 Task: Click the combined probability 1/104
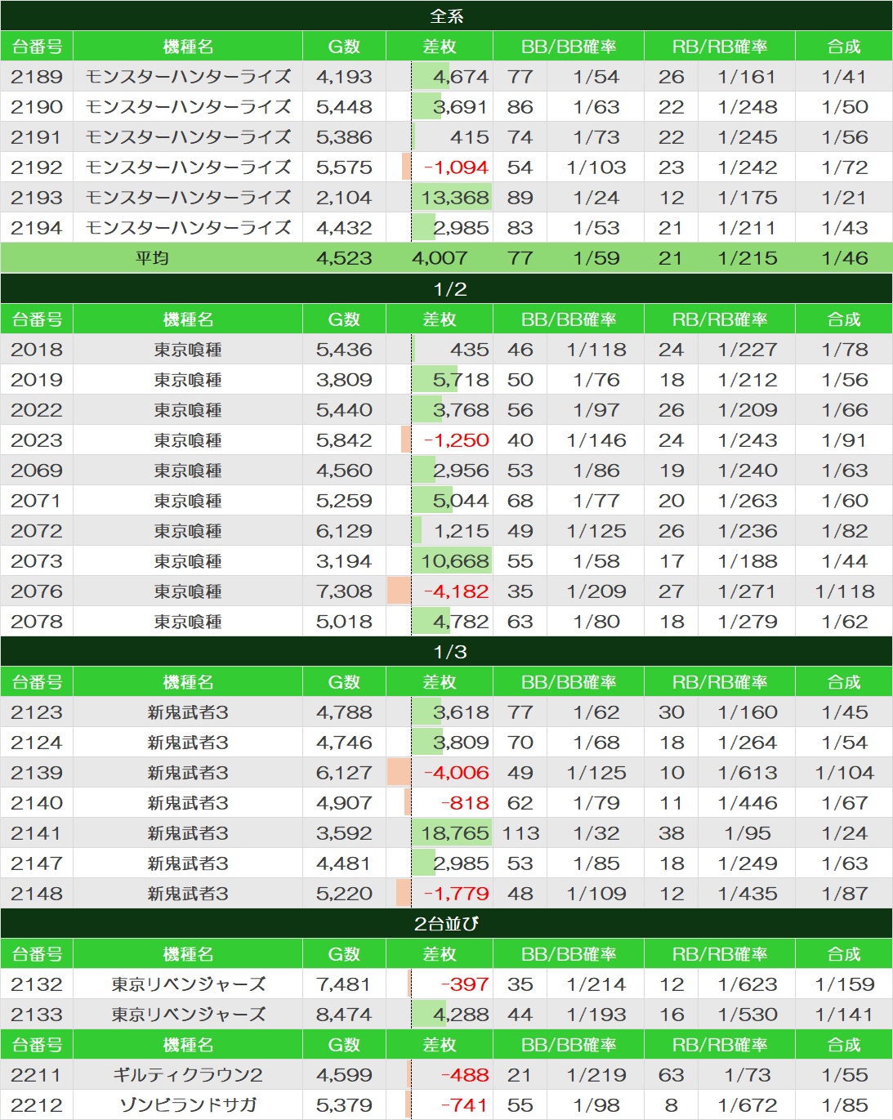(x=845, y=773)
